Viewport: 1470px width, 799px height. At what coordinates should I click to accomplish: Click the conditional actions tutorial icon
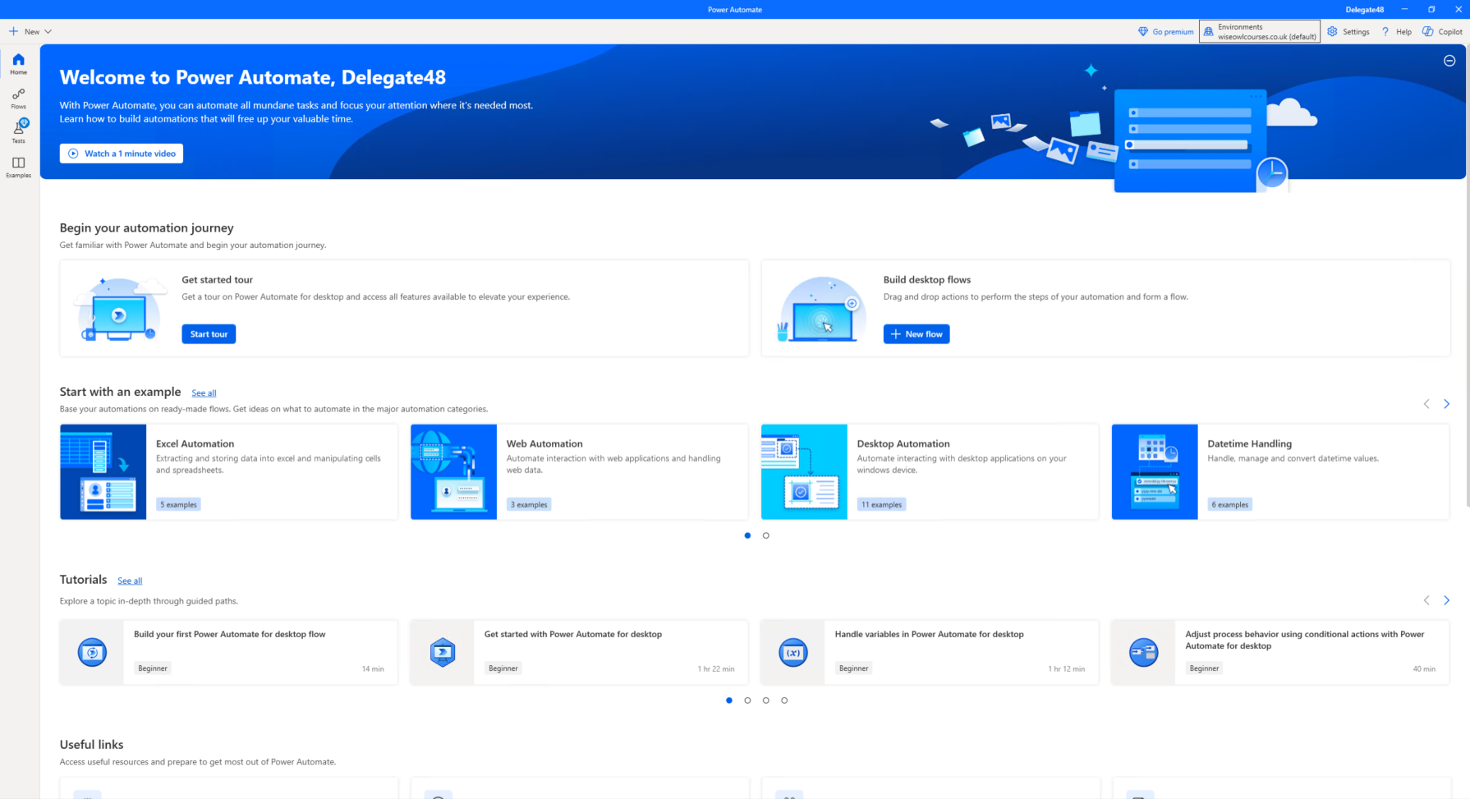(x=1143, y=652)
